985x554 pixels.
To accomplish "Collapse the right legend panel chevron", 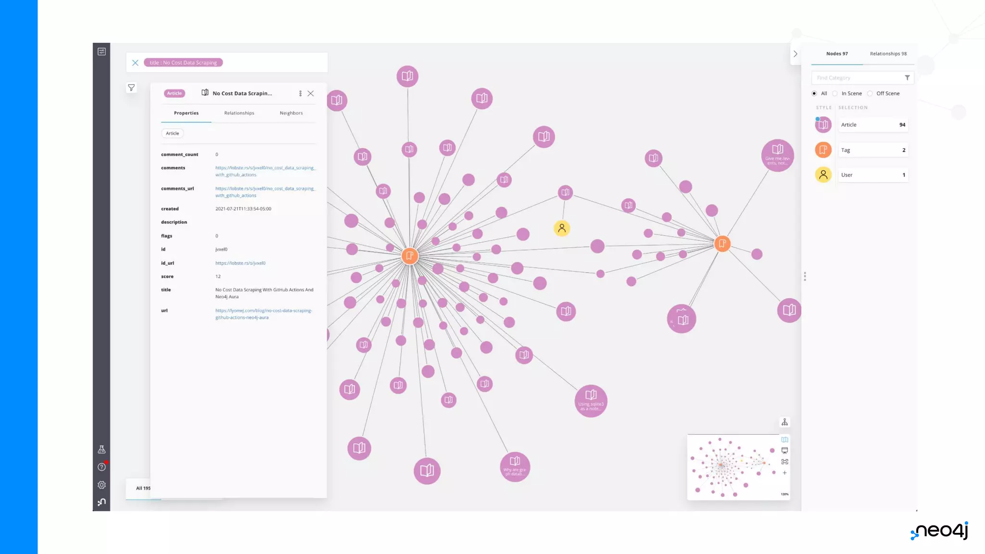I will tap(796, 54).
